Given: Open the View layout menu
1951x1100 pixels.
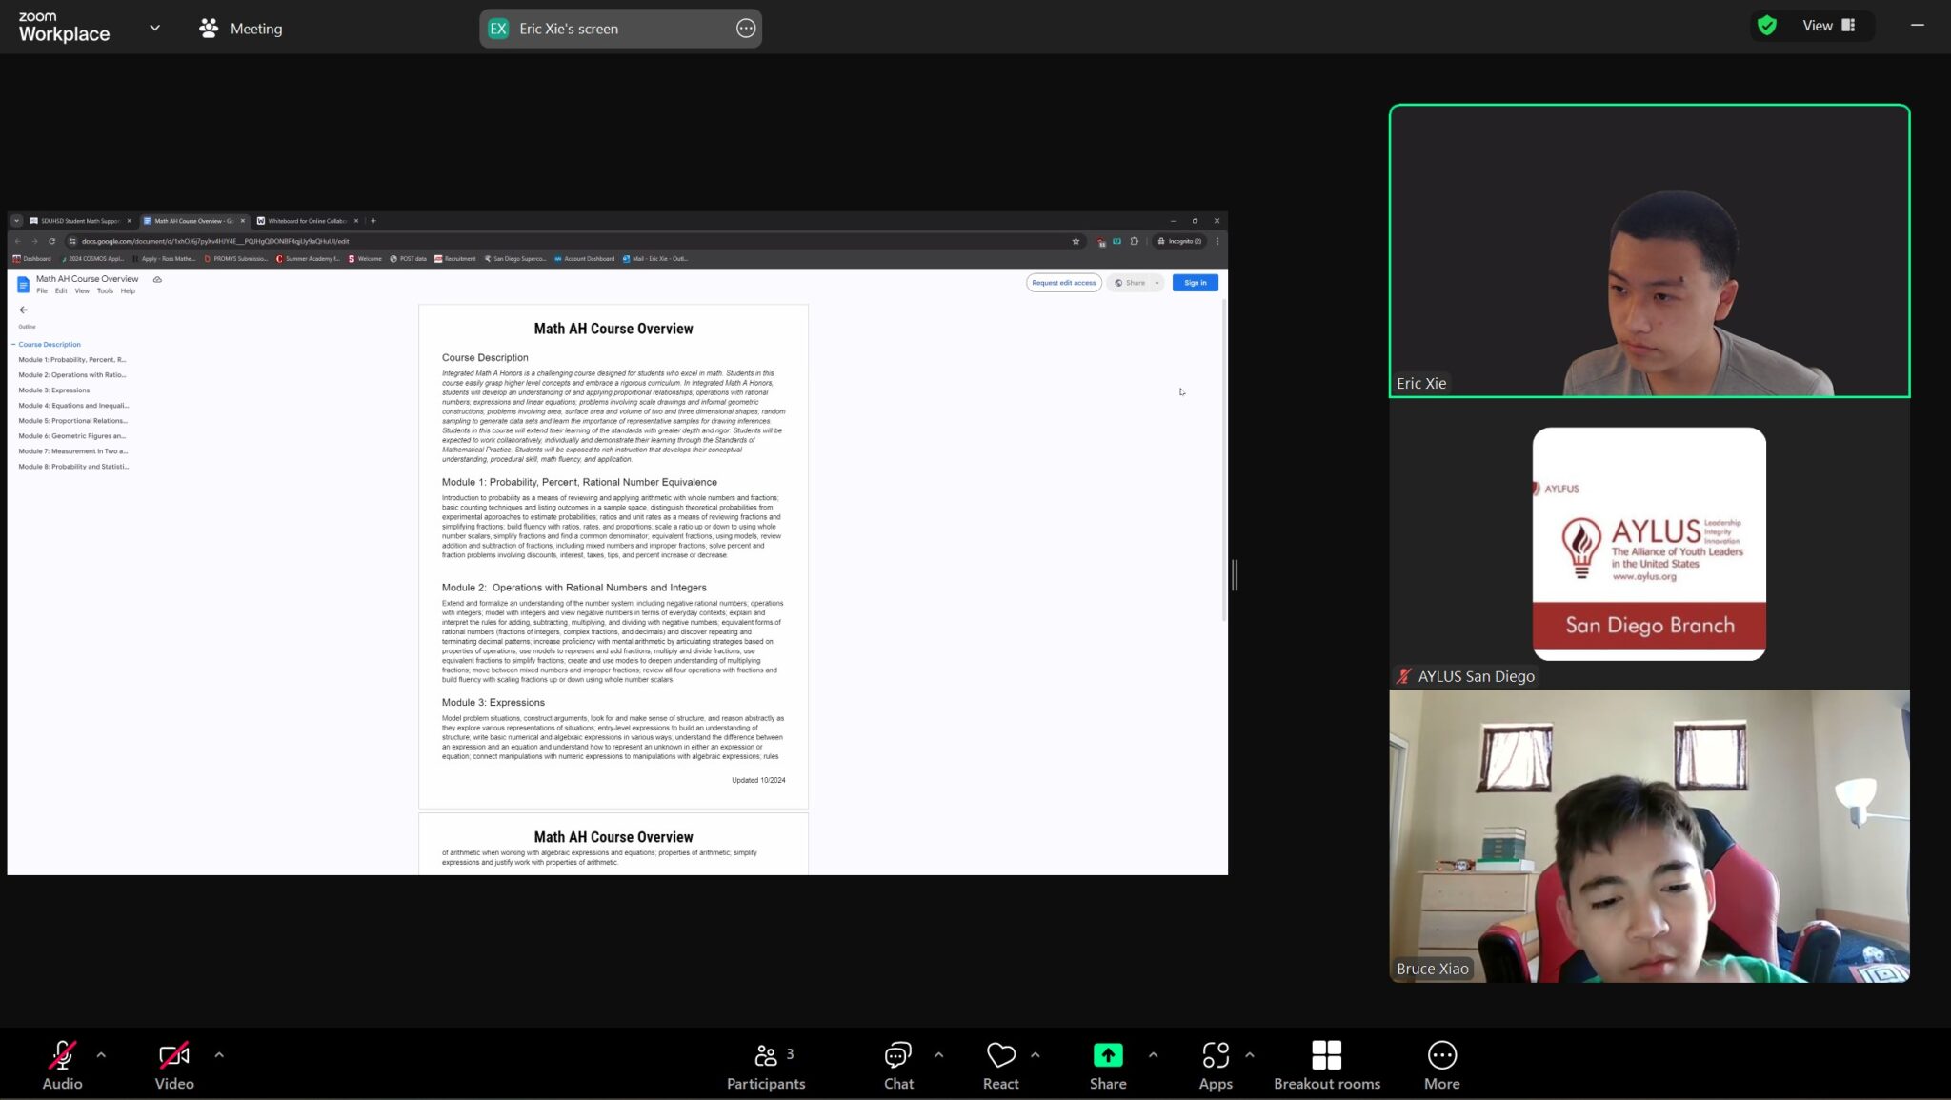Looking at the screenshot, I should tap(1829, 26).
